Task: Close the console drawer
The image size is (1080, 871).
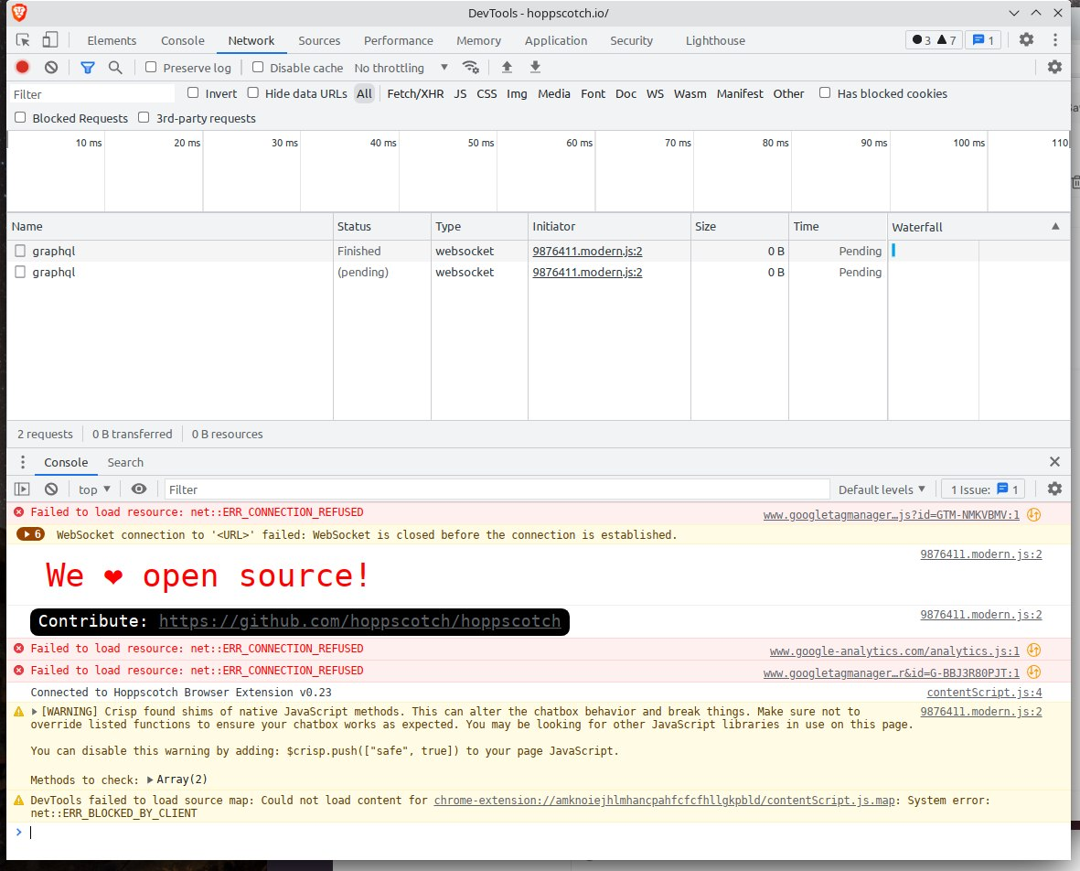Action: tap(1054, 462)
